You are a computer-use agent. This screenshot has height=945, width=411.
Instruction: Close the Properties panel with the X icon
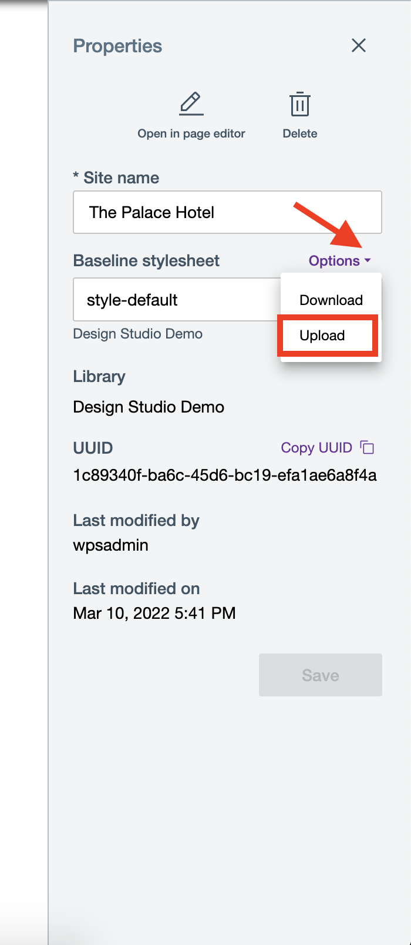pos(359,45)
